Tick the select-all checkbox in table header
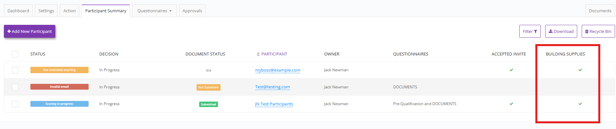This screenshot has width=616, height=129. tap(15, 54)
